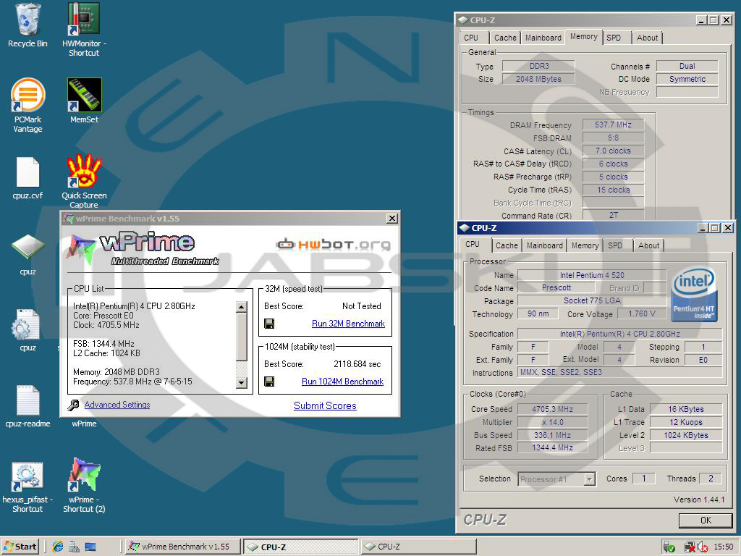Open Mainboard tab in front CPU-Z window
741x556 pixels.
coord(544,245)
